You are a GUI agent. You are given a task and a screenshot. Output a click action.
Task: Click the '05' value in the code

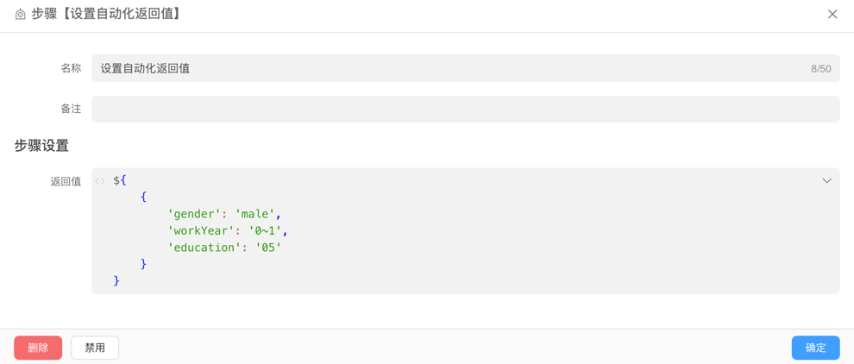pyautogui.click(x=268, y=248)
